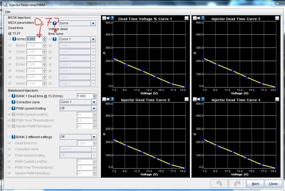Click the 'Mainboard Injectors' group title
Viewport: 285px width, 191px height.
point(23,91)
